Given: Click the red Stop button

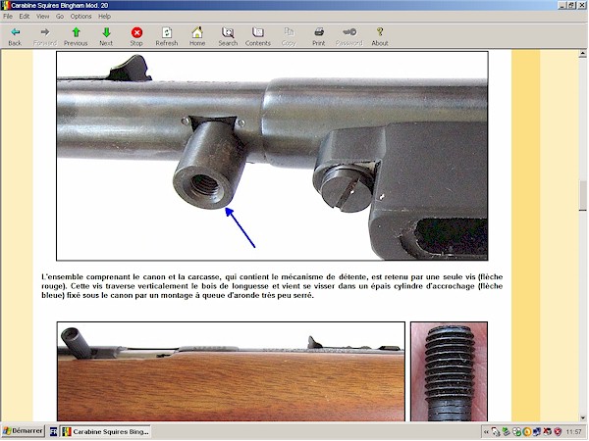Looking at the screenshot, I should point(136,36).
